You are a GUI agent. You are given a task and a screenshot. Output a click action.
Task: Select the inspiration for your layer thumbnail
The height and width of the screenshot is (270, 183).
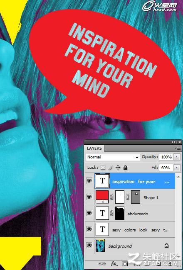(102, 181)
